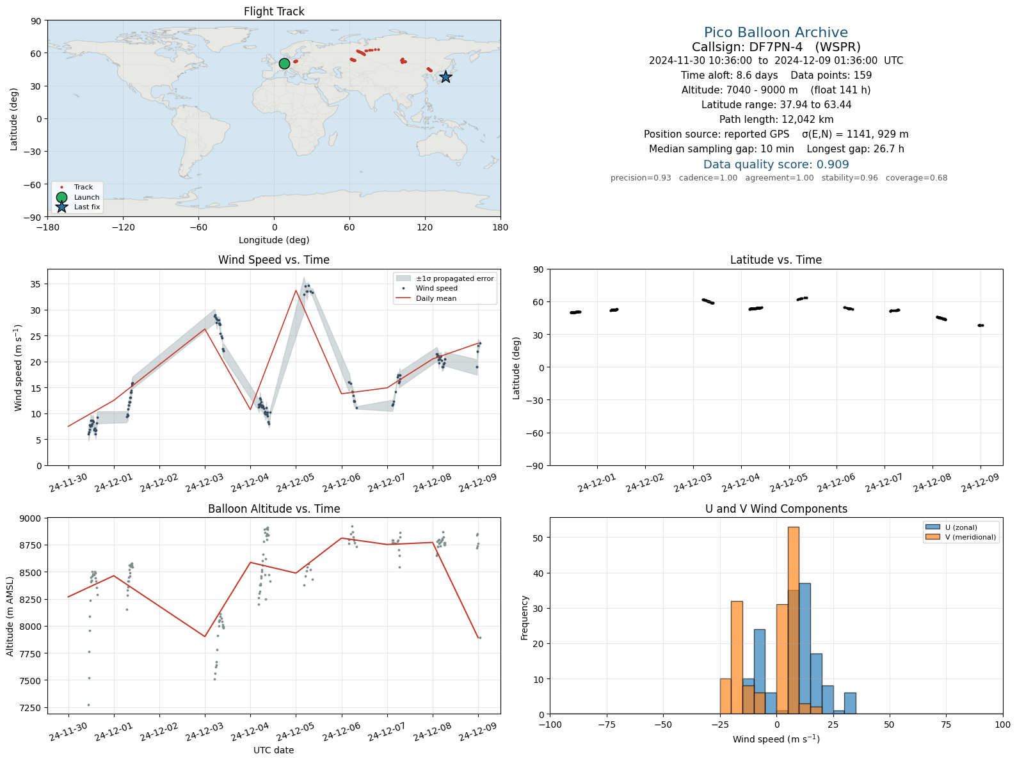Select the UTC date range text line
The height and width of the screenshot is (761, 1017).
point(776,61)
